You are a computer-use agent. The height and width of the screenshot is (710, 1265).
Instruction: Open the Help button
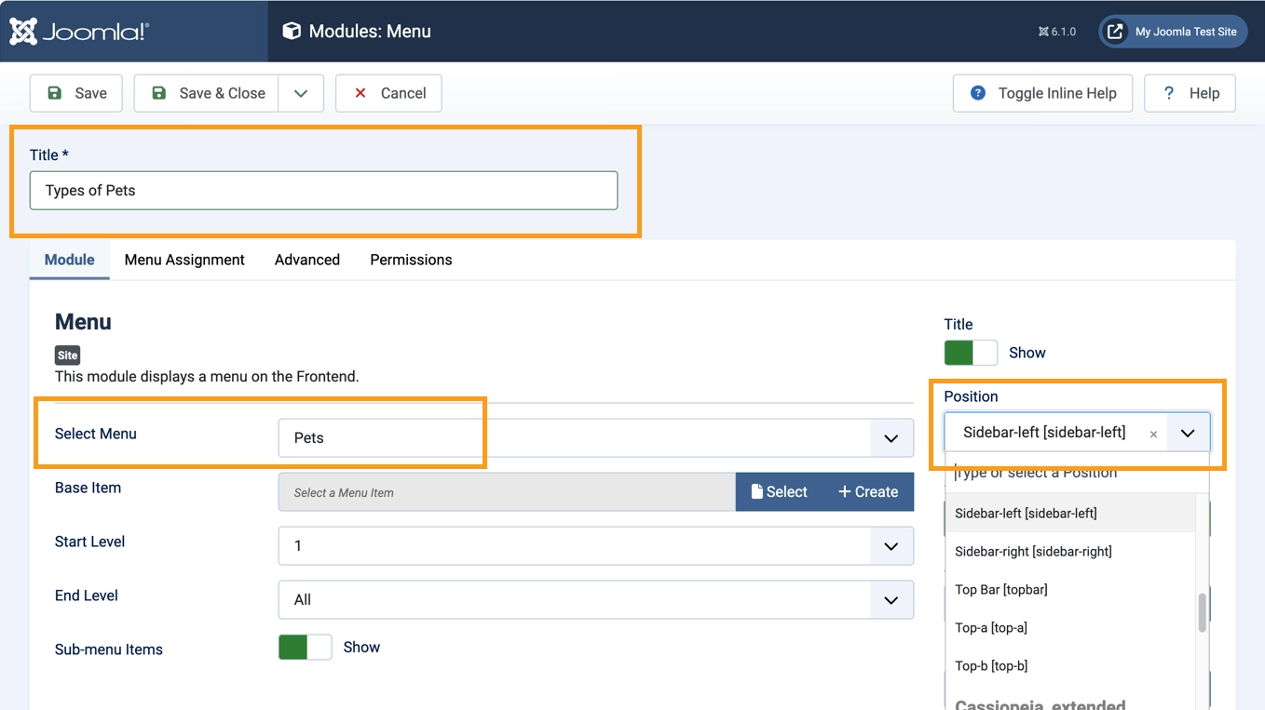click(x=1190, y=93)
